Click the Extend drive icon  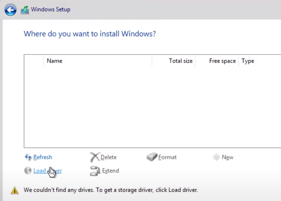coord(95,171)
